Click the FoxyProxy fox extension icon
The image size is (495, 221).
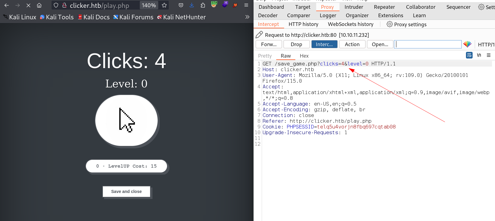[235, 5]
